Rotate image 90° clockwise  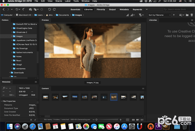54,9
